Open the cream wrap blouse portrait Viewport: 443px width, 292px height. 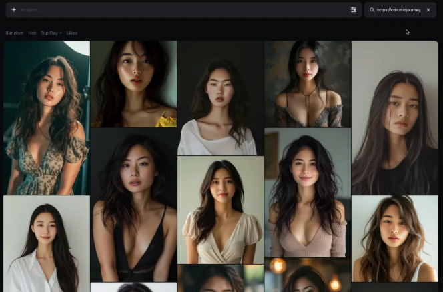coord(221,210)
